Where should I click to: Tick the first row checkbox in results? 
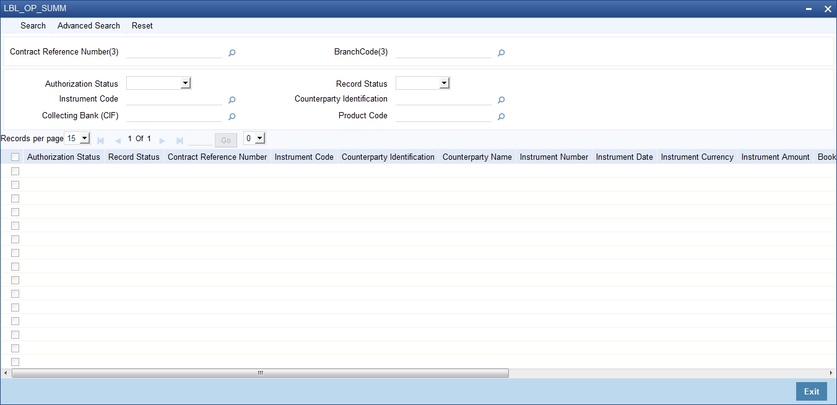[x=15, y=171]
